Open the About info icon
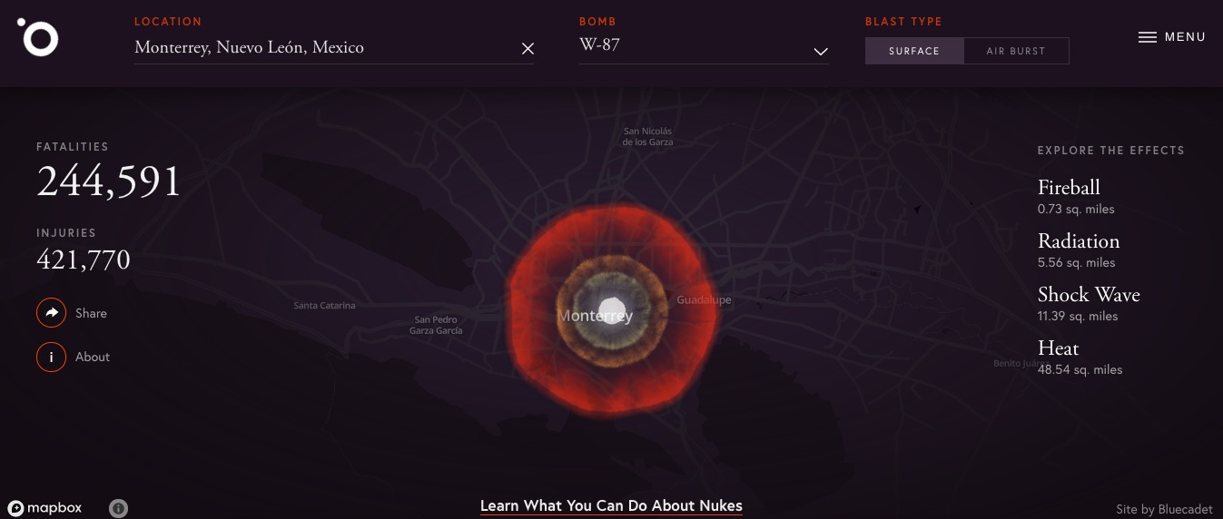Image resolution: width=1223 pixels, height=519 pixels. pos(52,357)
